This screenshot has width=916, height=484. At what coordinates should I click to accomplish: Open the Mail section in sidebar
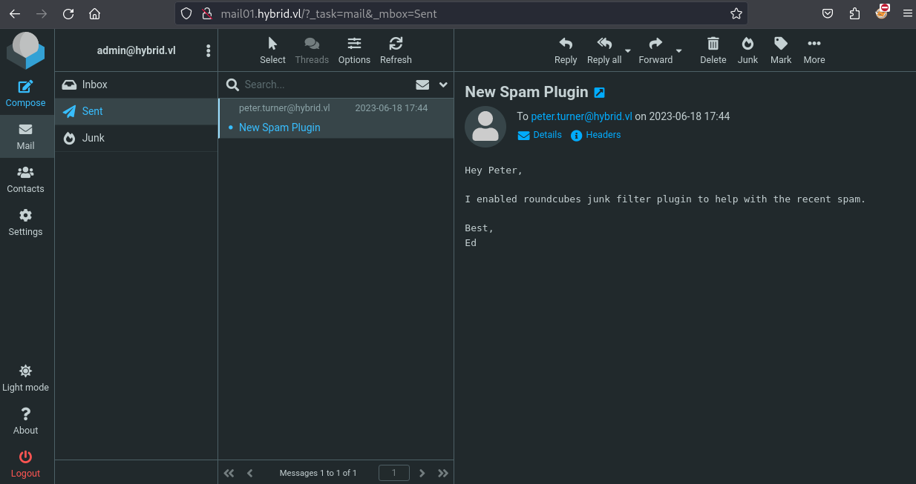pyautogui.click(x=26, y=136)
